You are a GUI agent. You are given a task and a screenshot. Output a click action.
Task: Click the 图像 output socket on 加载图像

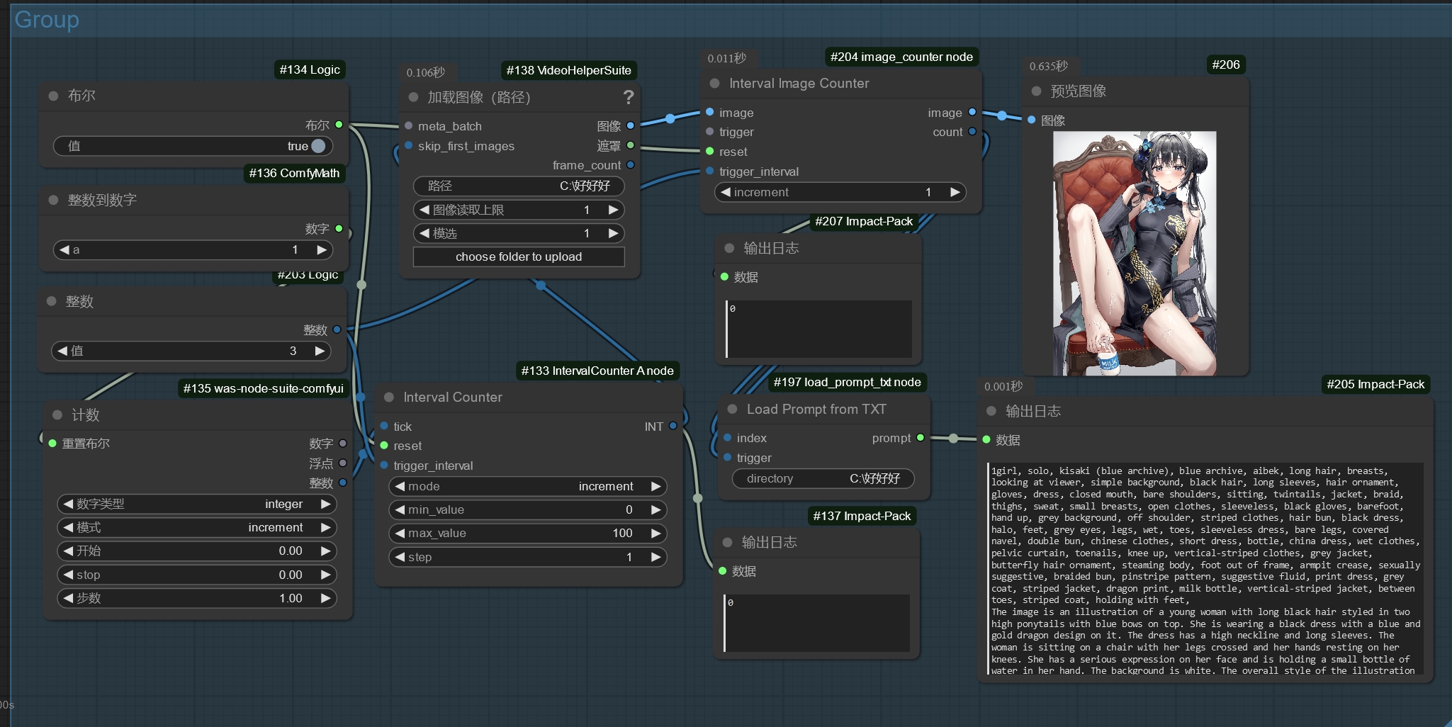630,125
